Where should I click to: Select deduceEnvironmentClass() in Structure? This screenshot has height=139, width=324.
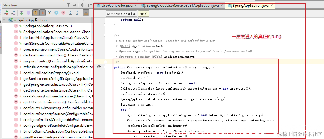tap(58, 55)
